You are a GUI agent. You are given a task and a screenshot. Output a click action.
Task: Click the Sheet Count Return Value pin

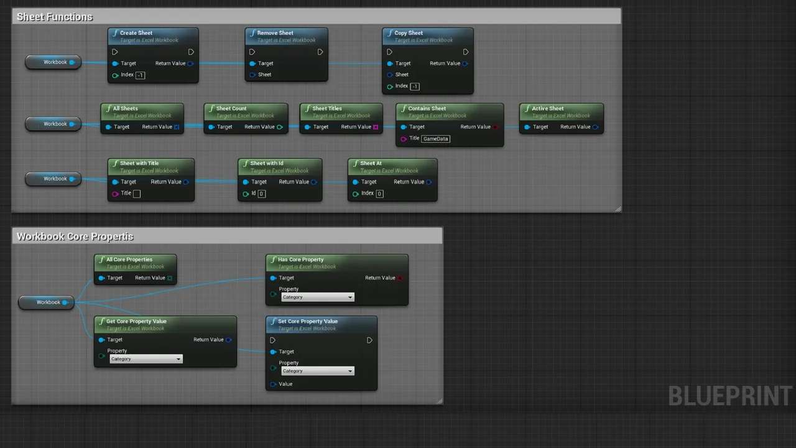pos(280,127)
